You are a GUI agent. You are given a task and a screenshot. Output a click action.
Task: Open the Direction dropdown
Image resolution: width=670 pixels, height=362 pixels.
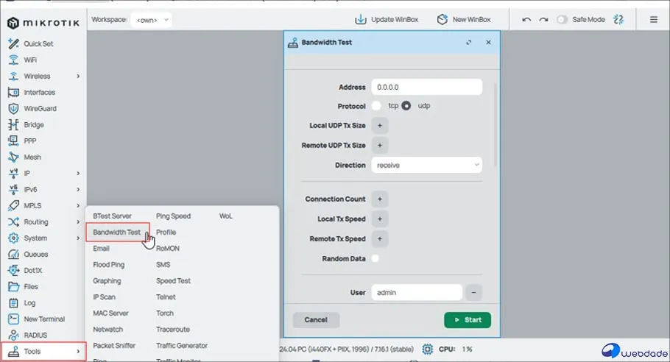coord(426,166)
